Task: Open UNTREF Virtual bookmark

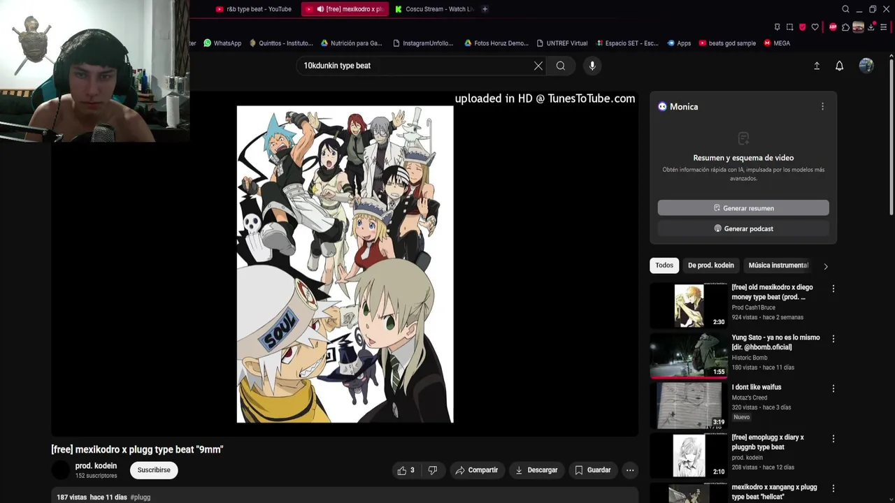Action: (562, 43)
